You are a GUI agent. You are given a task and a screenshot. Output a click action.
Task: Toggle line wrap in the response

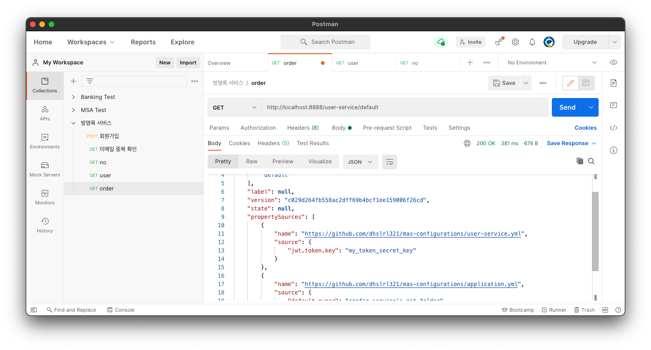coord(390,162)
